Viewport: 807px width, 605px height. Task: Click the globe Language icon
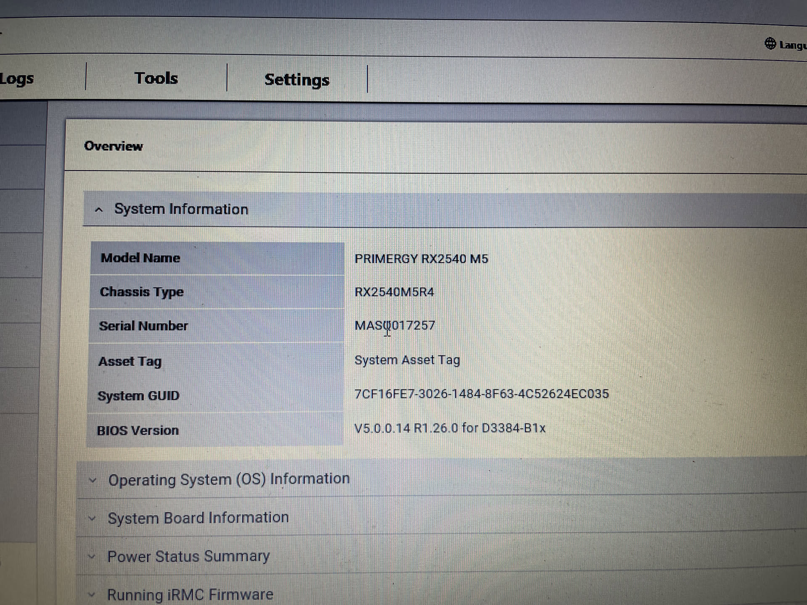tap(770, 44)
